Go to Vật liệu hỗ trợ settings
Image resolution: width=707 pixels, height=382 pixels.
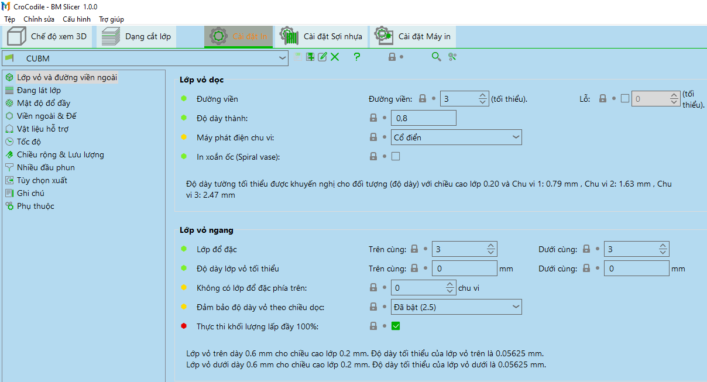[42, 129]
